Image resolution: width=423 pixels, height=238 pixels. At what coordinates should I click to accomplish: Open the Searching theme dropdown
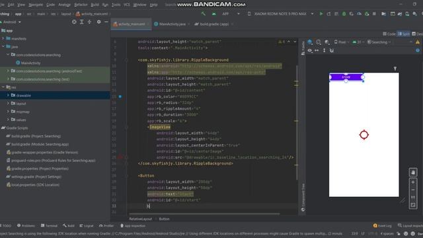[379, 42]
